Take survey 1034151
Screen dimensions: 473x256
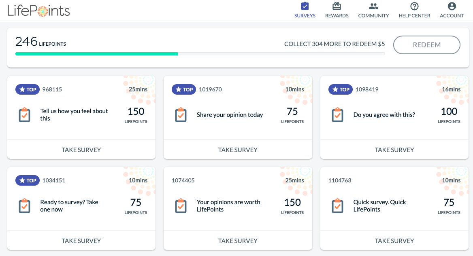click(x=81, y=241)
